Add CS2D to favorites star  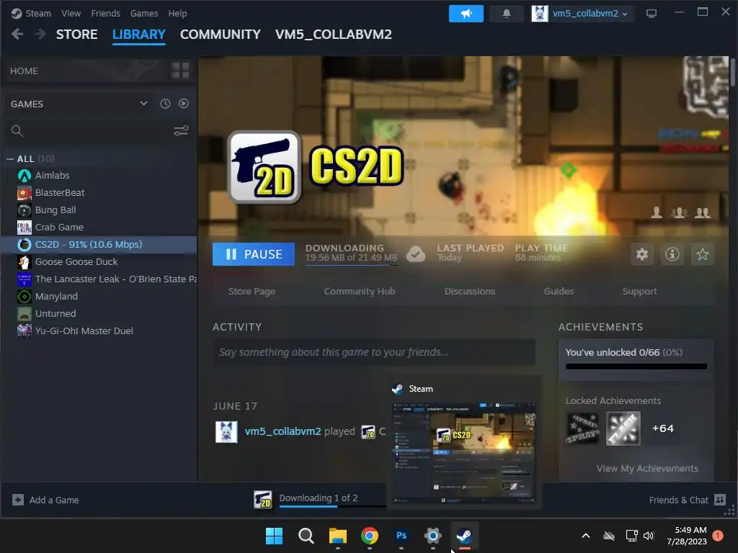pyautogui.click(x=702, y=254)
